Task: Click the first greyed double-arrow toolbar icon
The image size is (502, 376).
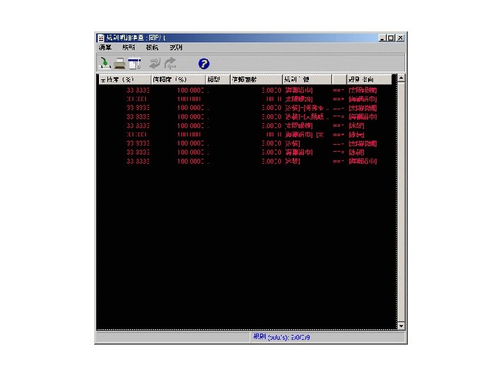Action: point(155,63)
